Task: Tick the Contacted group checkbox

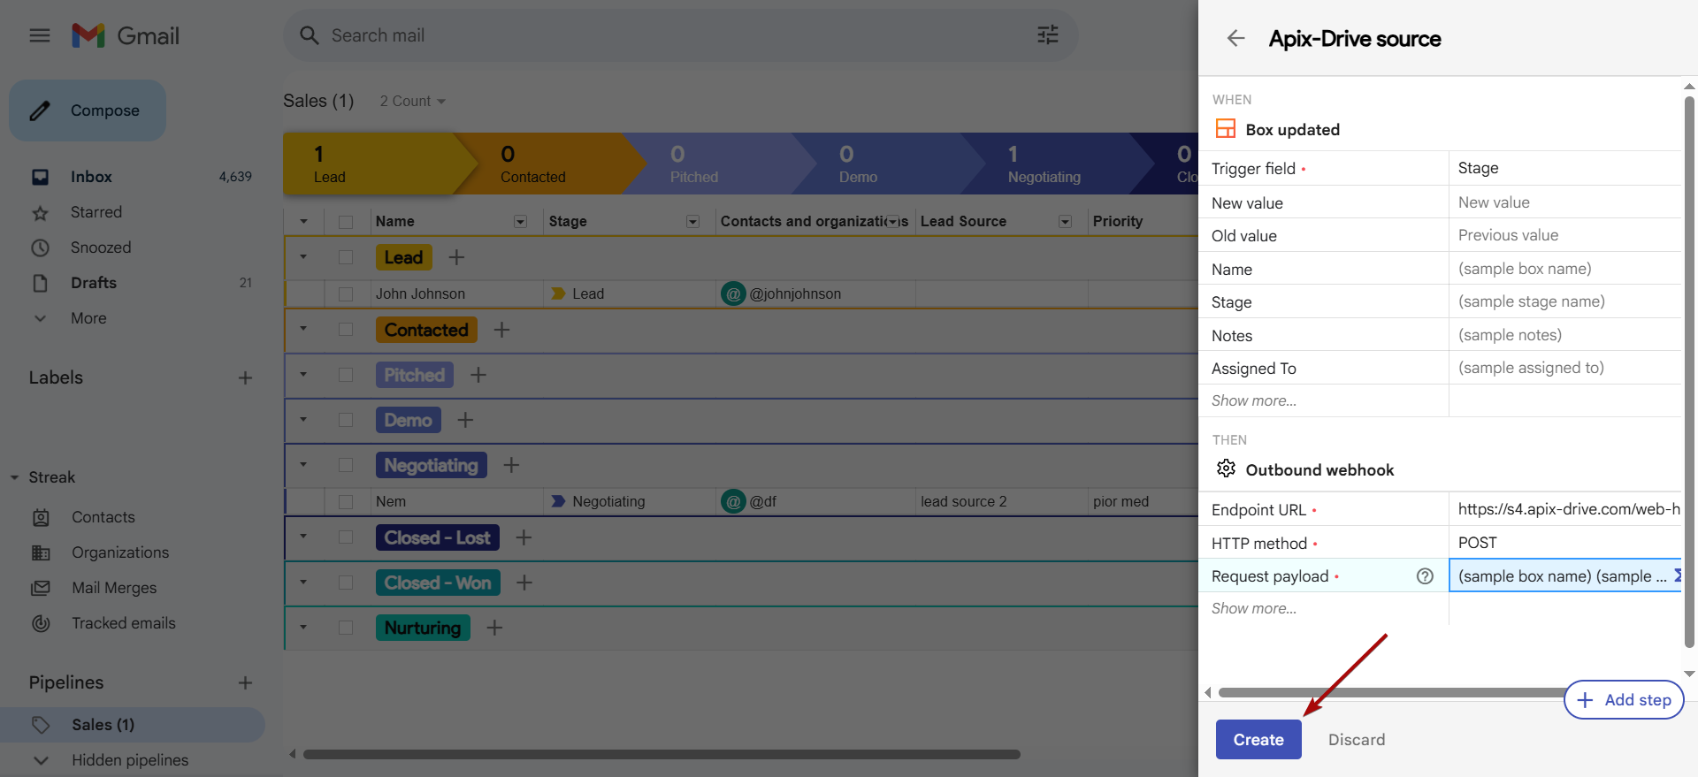Action: coord(346,330)
